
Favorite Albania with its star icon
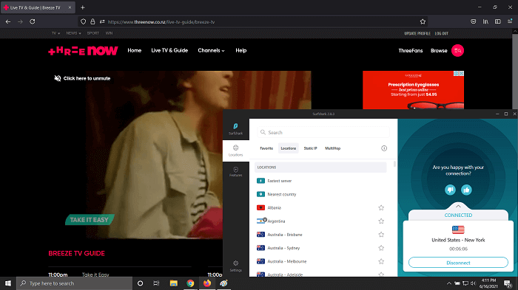click(x=381, y=207)
